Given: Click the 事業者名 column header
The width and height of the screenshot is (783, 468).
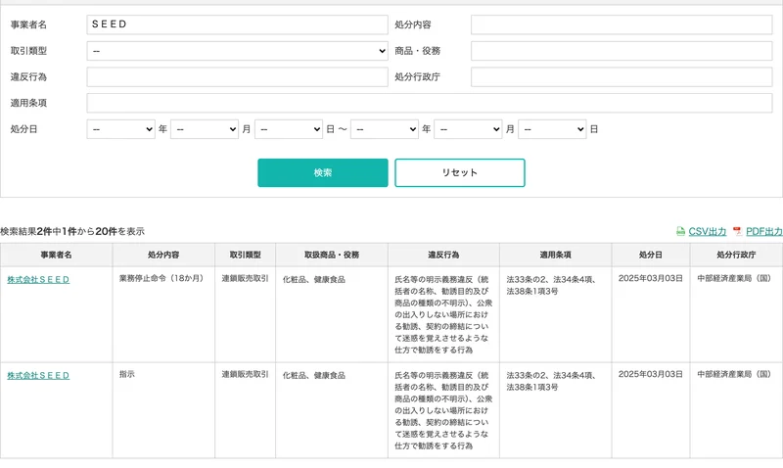Looking at the screenshot, I should (x=57, y=255).
